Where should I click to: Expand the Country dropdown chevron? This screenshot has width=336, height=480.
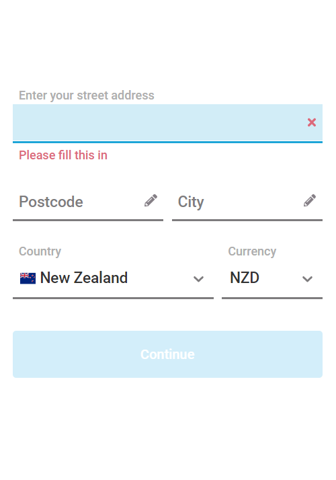click(x=198, y=279)
